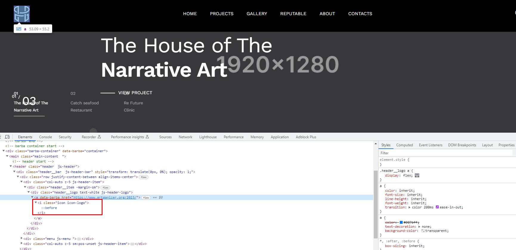The width and height of the screenshot is (516, 250).
Task: Open the Layout tab
Action: pos(487,145)
